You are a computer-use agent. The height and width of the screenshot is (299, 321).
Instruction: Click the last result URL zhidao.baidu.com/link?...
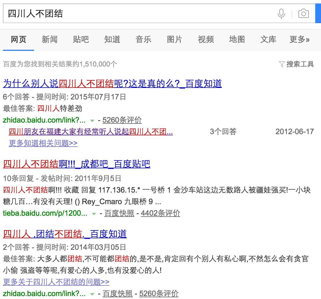[44, 294]
